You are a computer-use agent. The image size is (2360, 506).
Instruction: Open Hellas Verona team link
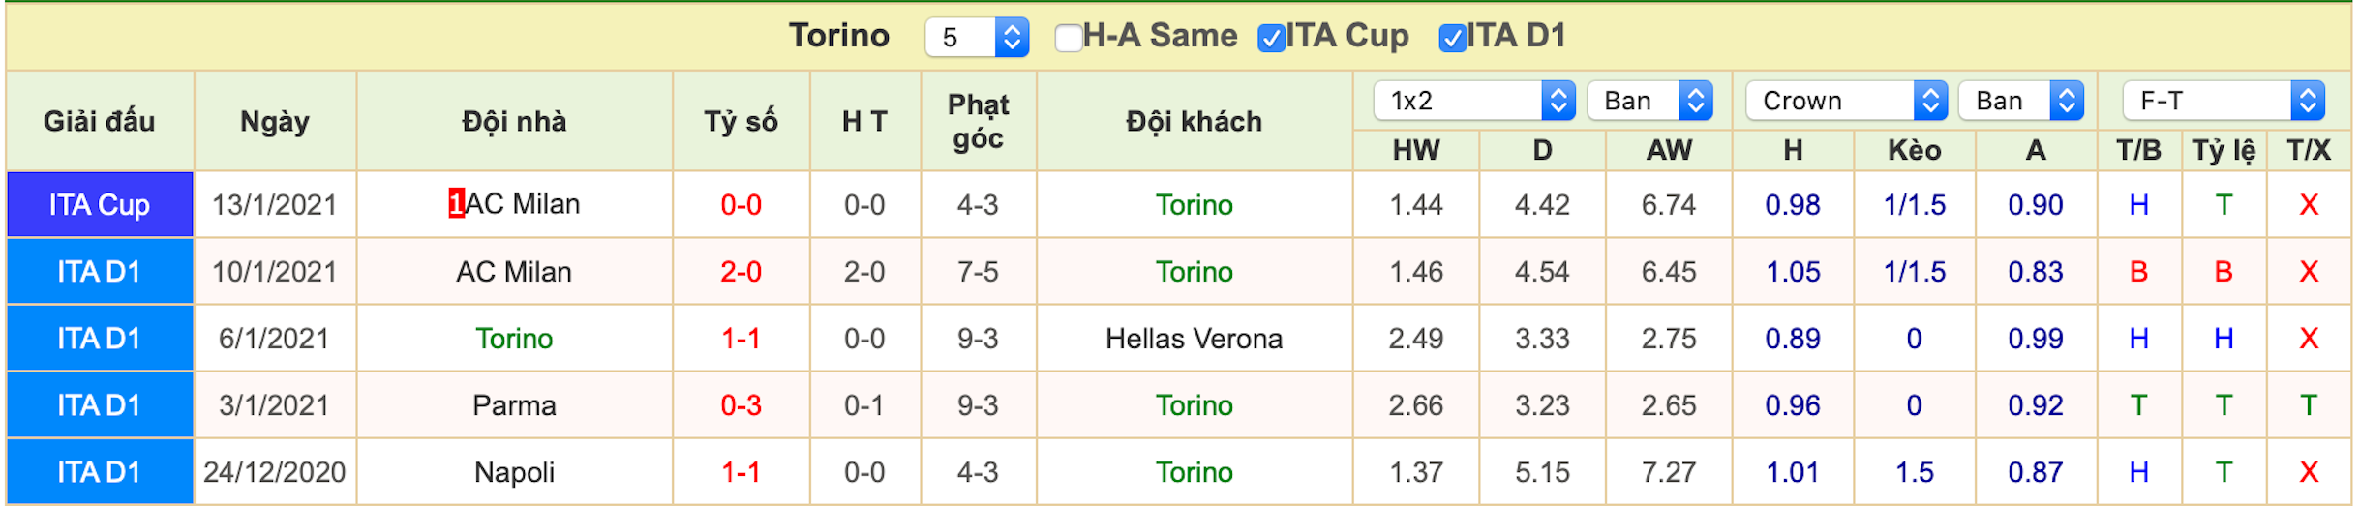click(x=1194, y=339)
